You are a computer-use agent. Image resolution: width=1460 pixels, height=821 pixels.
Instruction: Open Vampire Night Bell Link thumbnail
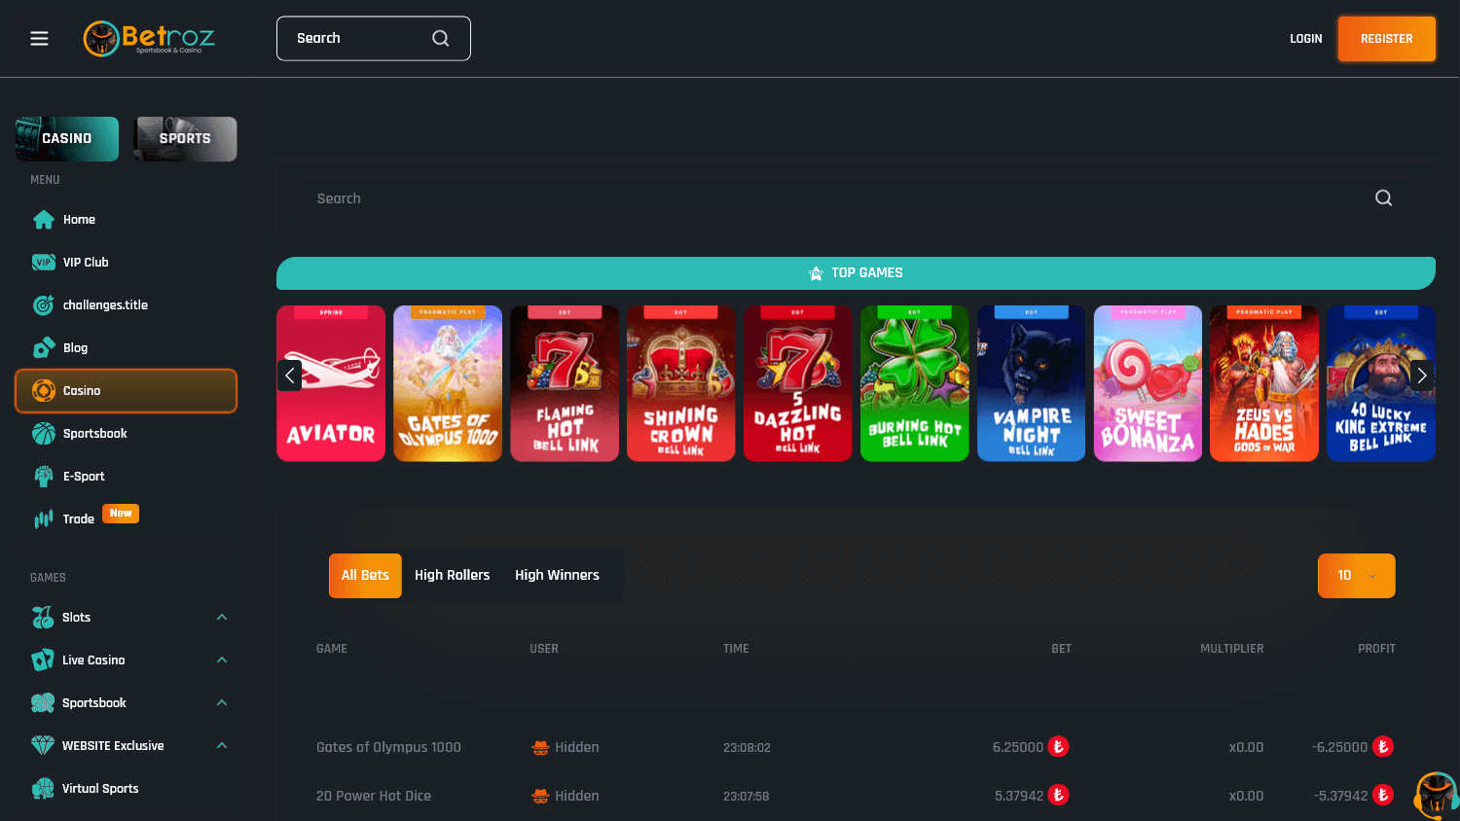pyautogui.click(x=1032, y=383)
